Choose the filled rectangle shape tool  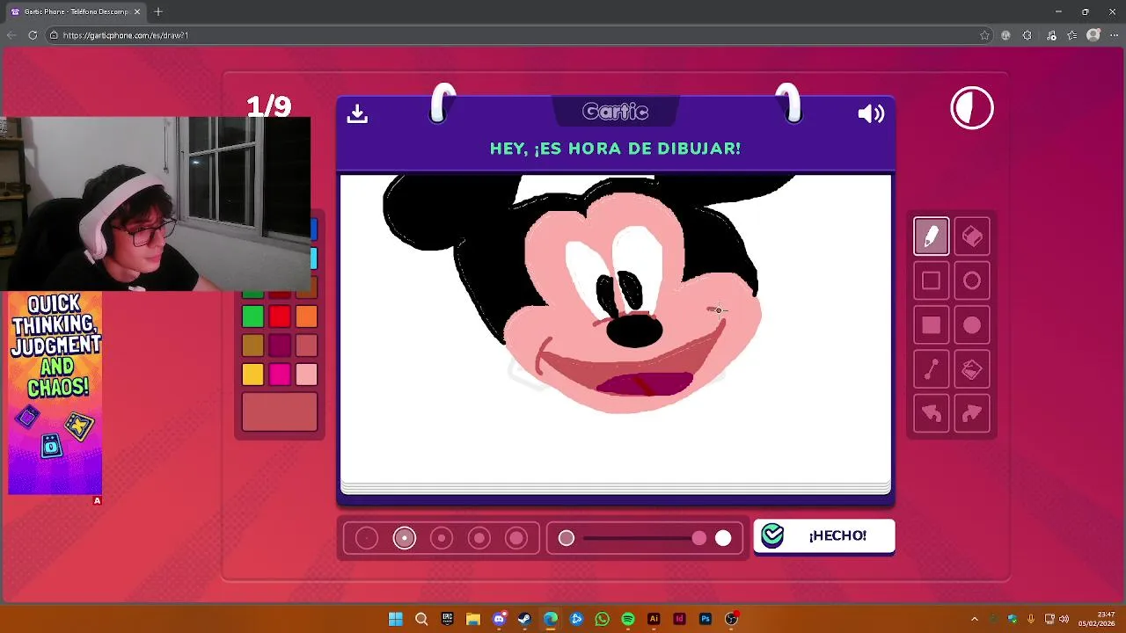[x=931, y=325]
